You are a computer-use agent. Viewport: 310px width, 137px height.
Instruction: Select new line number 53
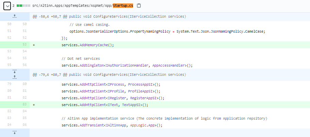tap(24, 45)
